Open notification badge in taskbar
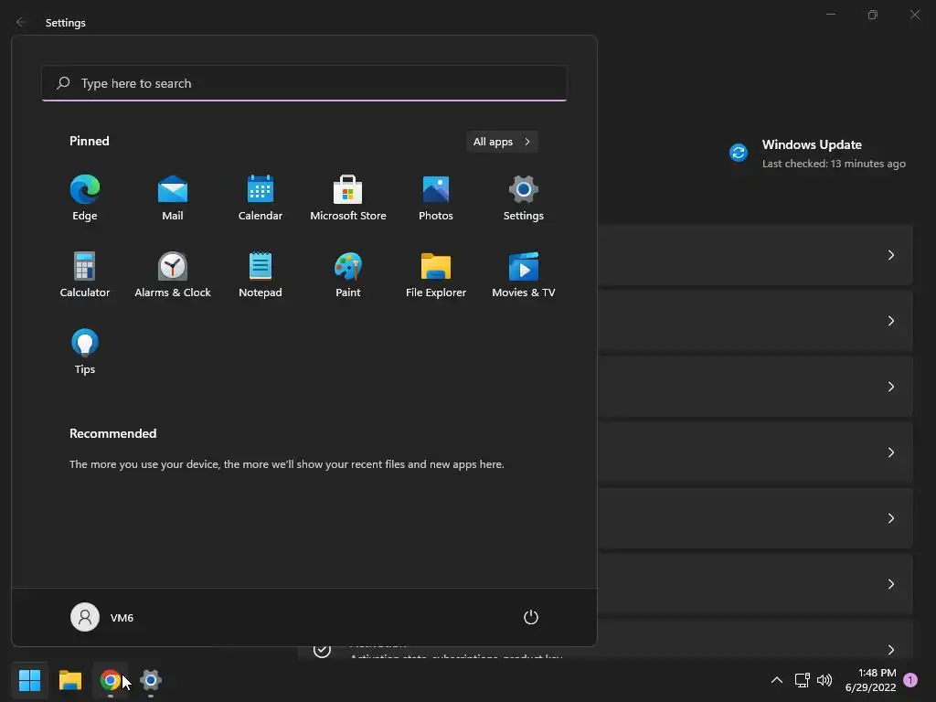The width and height of the screenshot is (936, 702). pyautogui.click(x=910, y=680)
